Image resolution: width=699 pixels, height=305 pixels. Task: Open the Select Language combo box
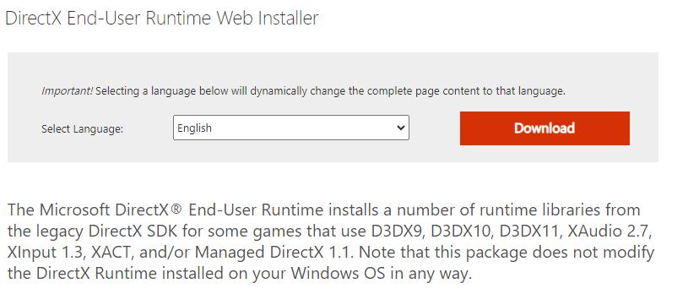290,128
